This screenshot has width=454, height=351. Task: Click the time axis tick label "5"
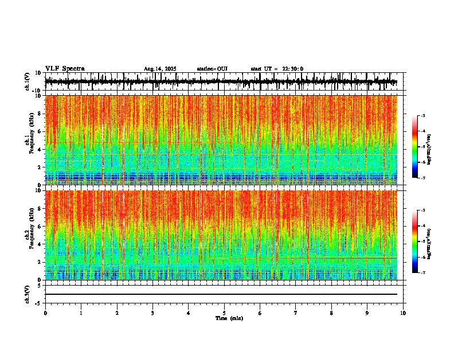point(224,313)
